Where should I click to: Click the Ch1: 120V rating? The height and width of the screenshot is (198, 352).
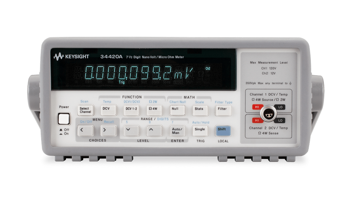coord(269,68)
